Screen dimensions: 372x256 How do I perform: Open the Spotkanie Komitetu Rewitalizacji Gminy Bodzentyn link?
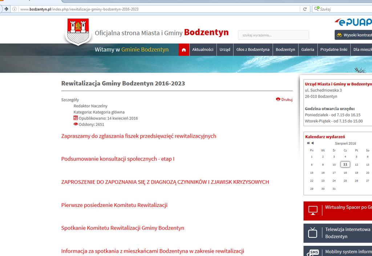click(x=123, y=228)
